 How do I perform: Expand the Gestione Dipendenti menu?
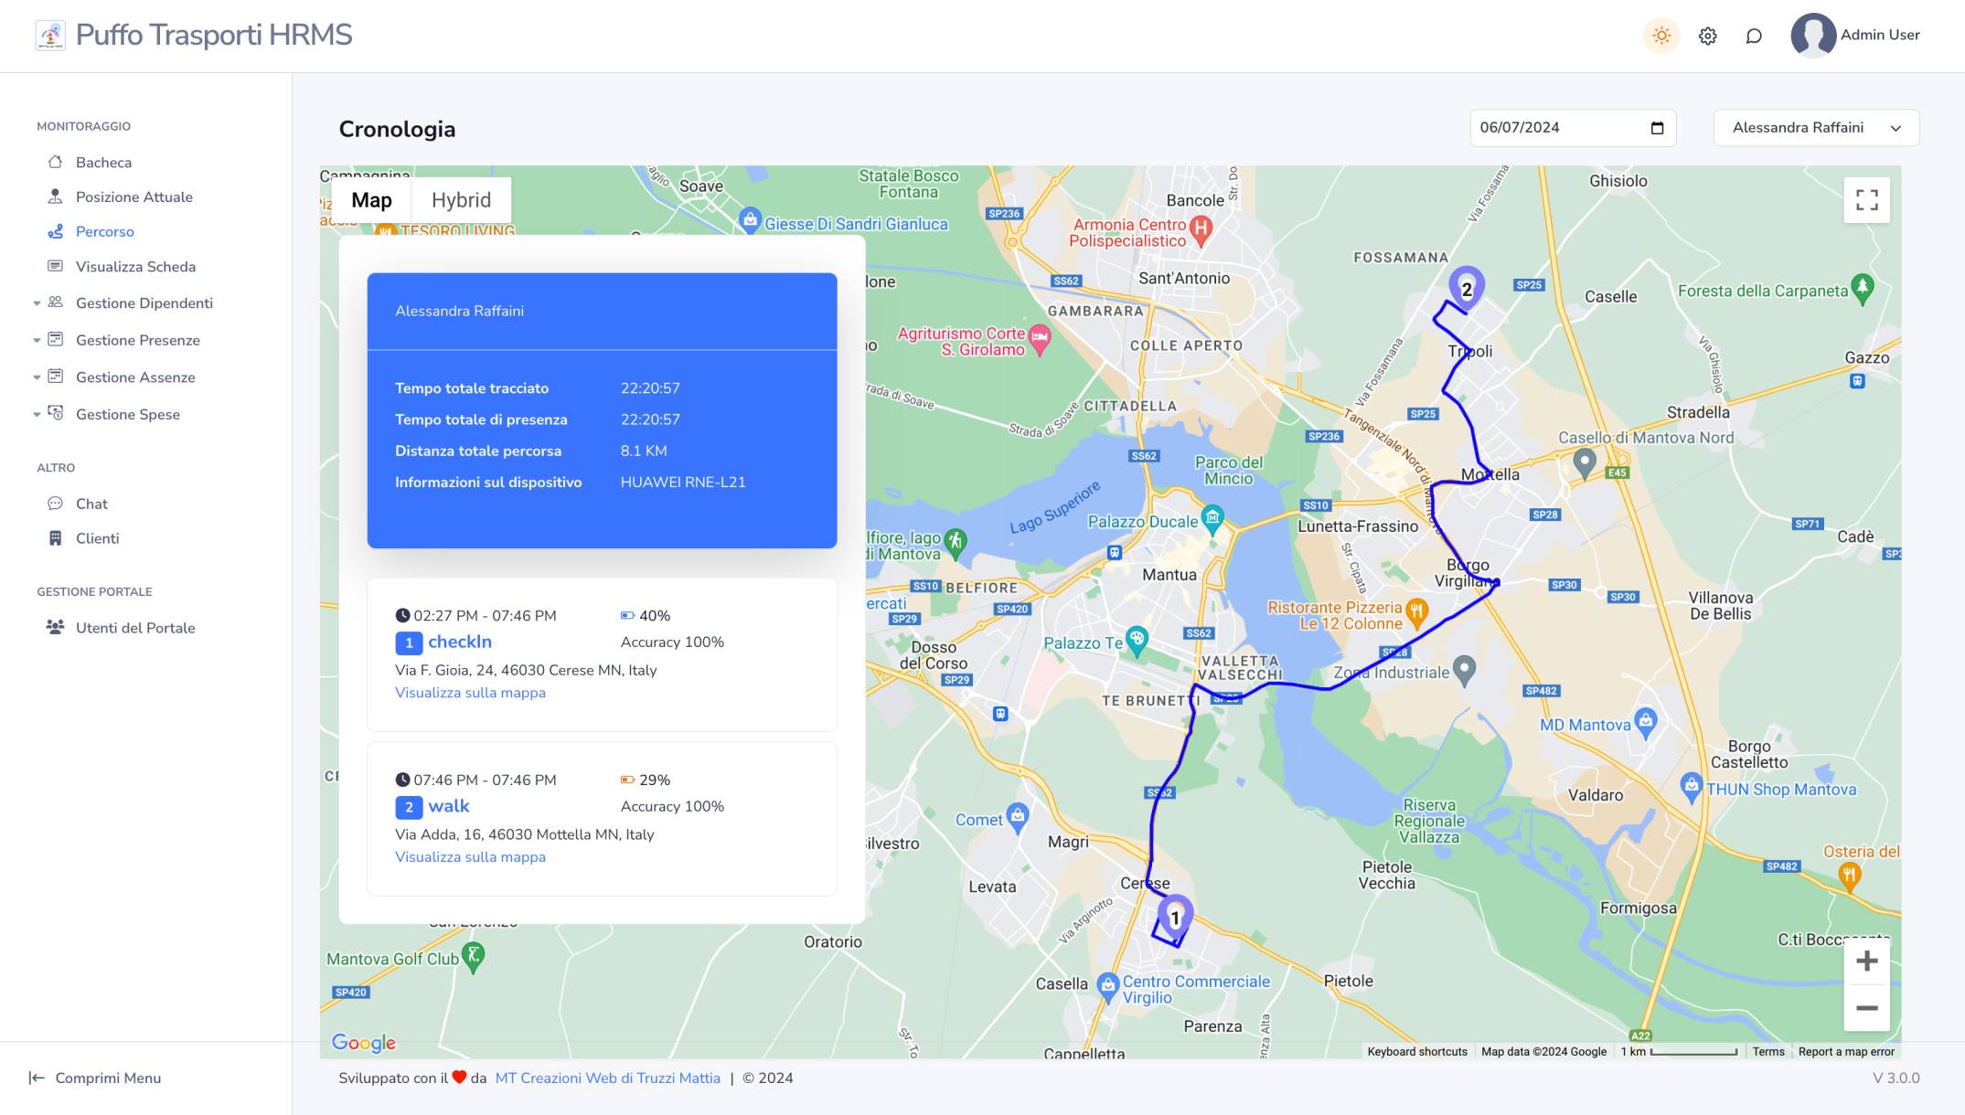144,303
